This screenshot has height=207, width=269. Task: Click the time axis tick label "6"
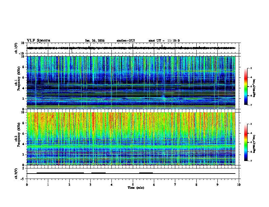154,185
